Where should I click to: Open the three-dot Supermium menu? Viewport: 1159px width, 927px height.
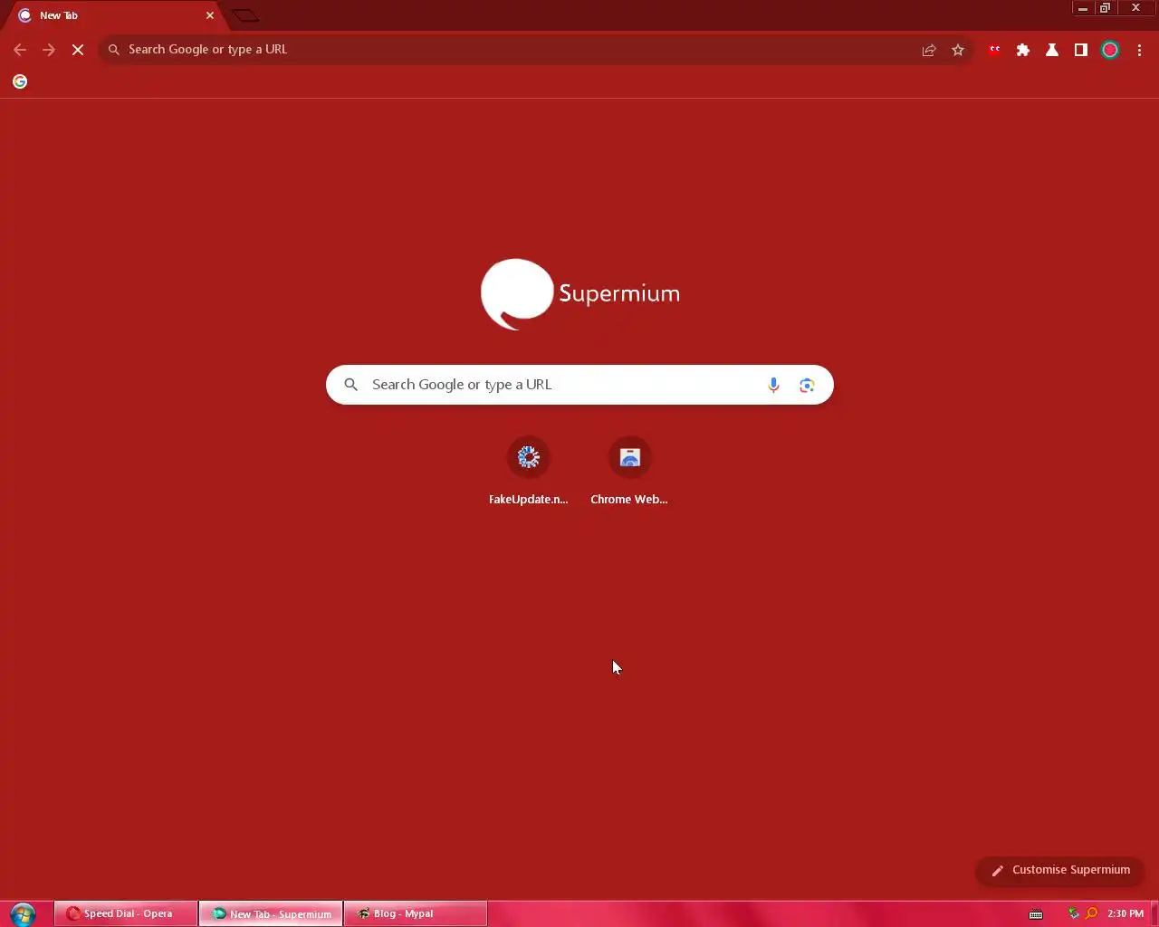click(x=1139, y=50)
